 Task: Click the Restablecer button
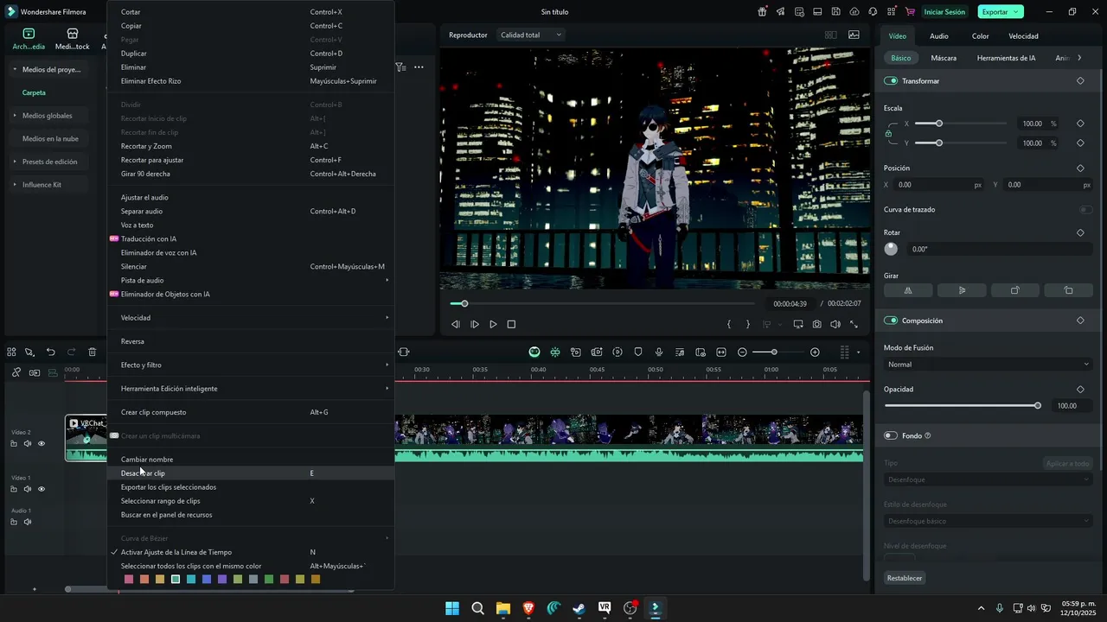click(x=905, y=578)
